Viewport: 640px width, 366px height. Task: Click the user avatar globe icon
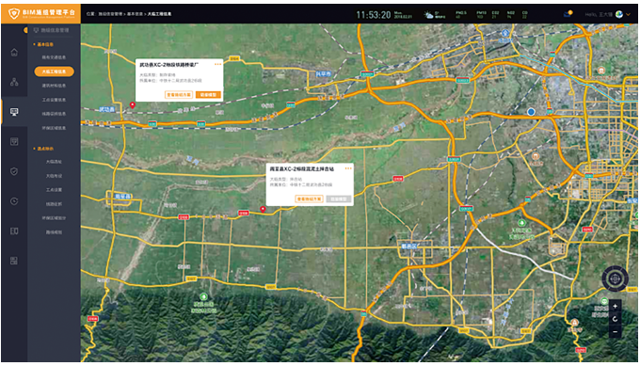(x=619, y=14)
